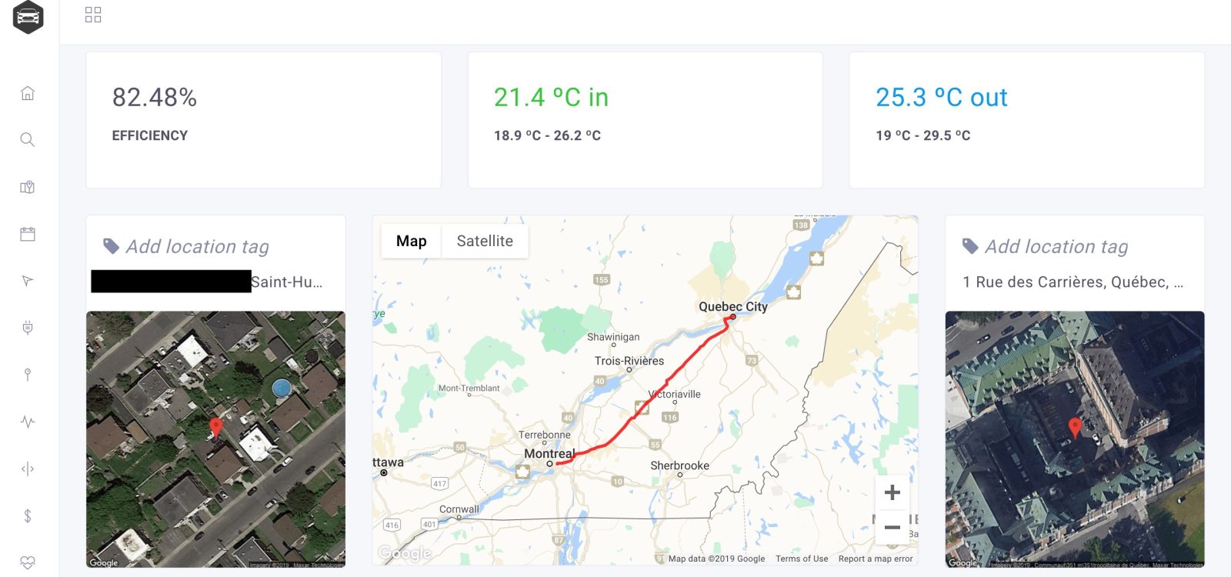The height and width of the screenshot is (577, 1231).
Task: Click the Terms of Use map link
Action: [802, 559]
